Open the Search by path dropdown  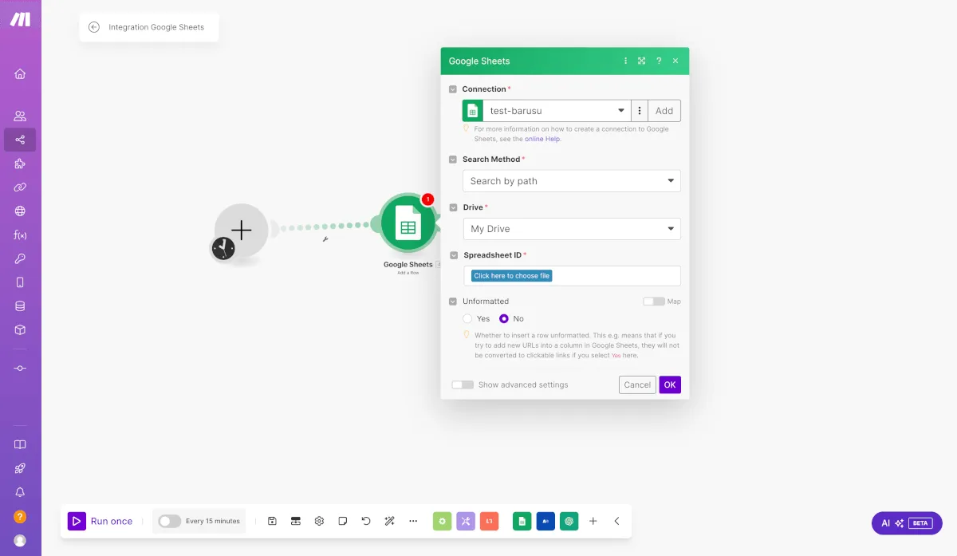click(572, 181)
